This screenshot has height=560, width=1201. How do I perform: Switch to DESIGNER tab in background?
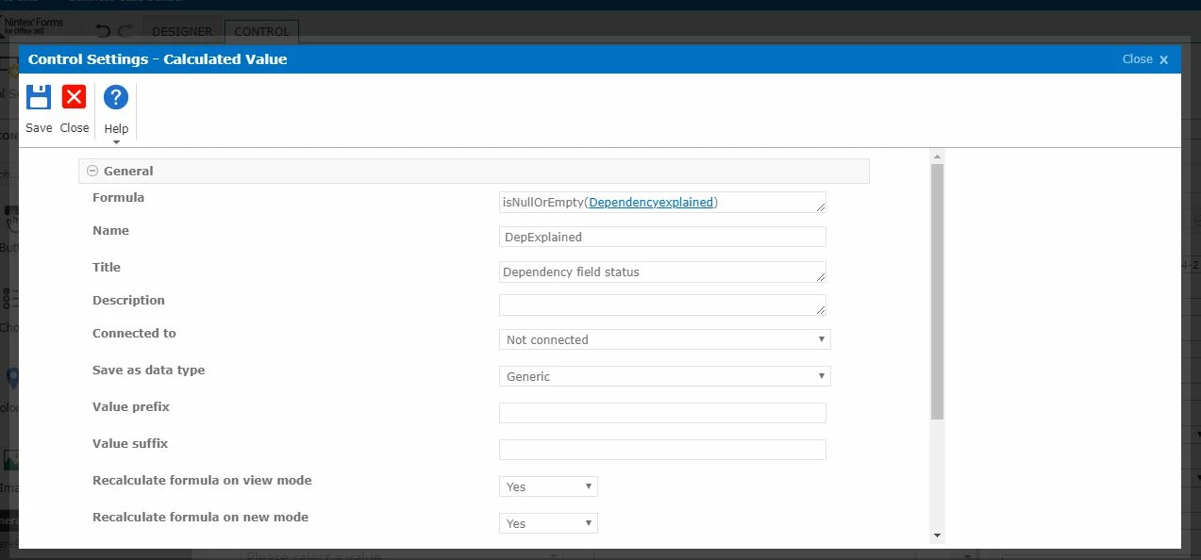coord(183,31)
